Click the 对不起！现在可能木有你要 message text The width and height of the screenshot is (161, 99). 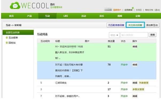[x=69, y=71]
